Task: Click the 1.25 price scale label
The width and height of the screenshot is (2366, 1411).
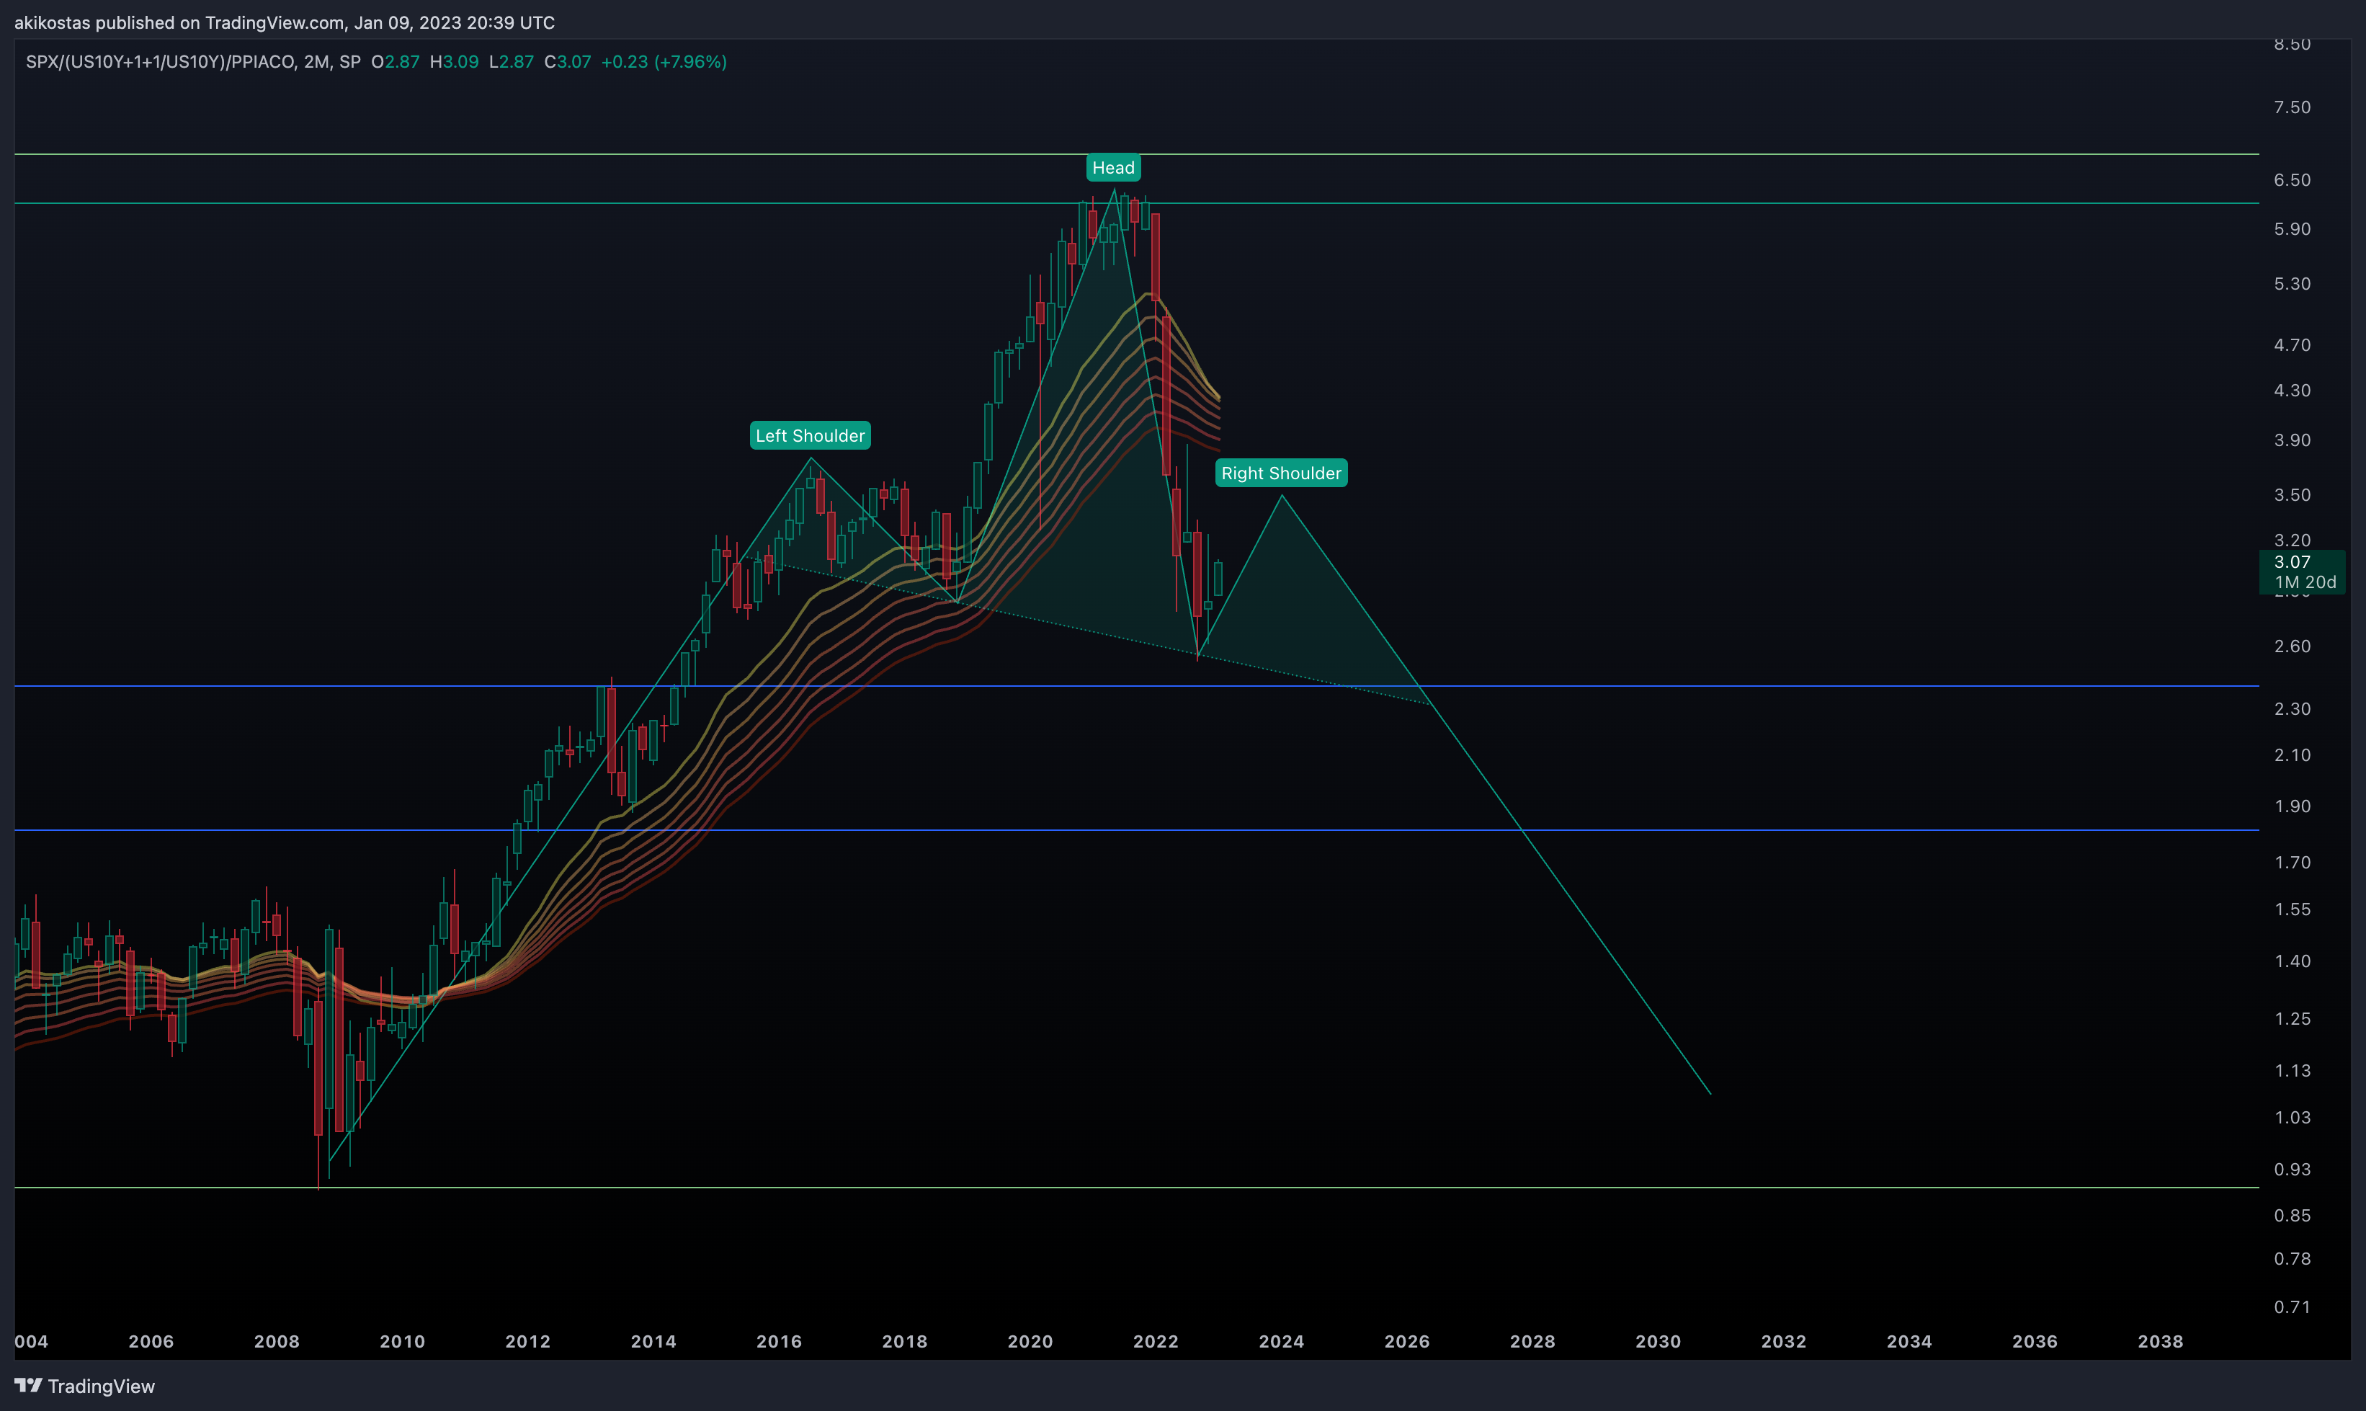Action: 2292,1018
